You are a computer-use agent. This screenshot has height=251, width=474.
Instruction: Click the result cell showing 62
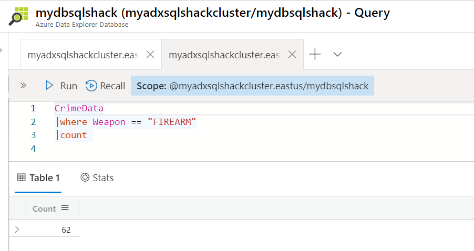coord(66,230)
